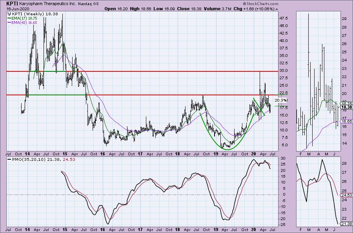The width and height of the screenshot is (353, 233).
Task: Click the red 24.53 signal value beside the PMO label
Action: coord(69,159)
